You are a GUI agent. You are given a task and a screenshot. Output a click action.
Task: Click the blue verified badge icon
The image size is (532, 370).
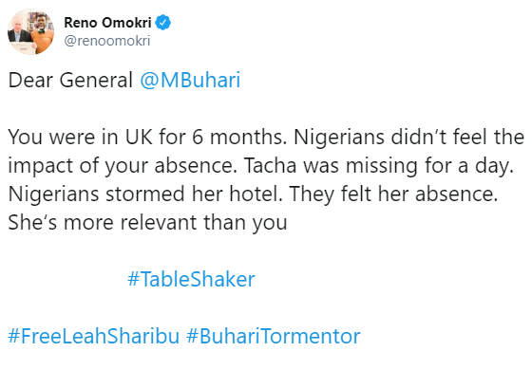click(162, 23)
